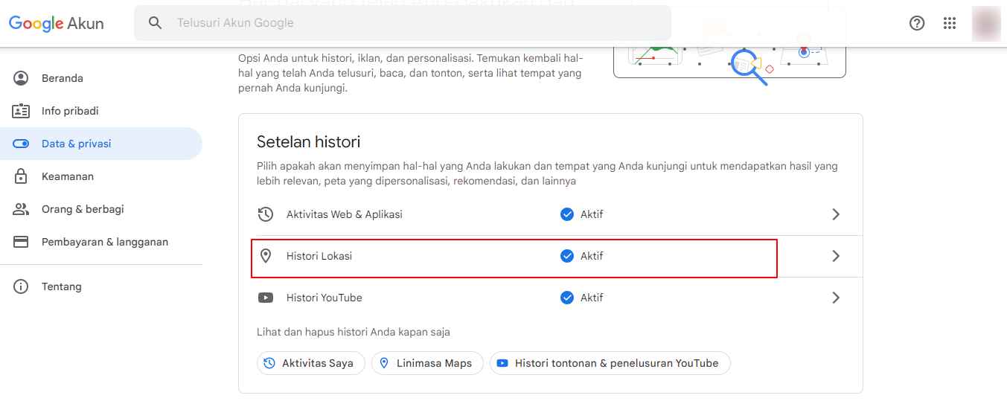
Task: Open the Histori YouTube setting
Action: (551, 298)
